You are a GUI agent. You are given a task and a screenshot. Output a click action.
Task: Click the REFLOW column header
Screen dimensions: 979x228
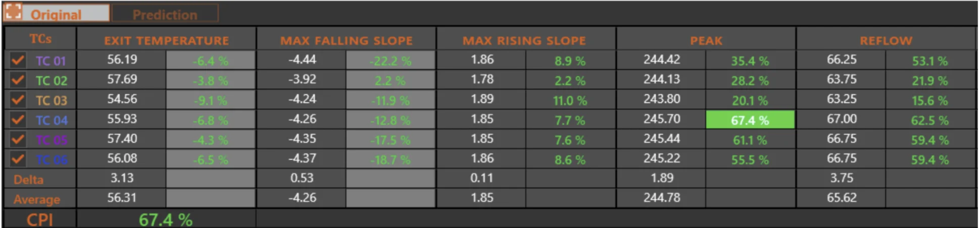click(886, 40)
